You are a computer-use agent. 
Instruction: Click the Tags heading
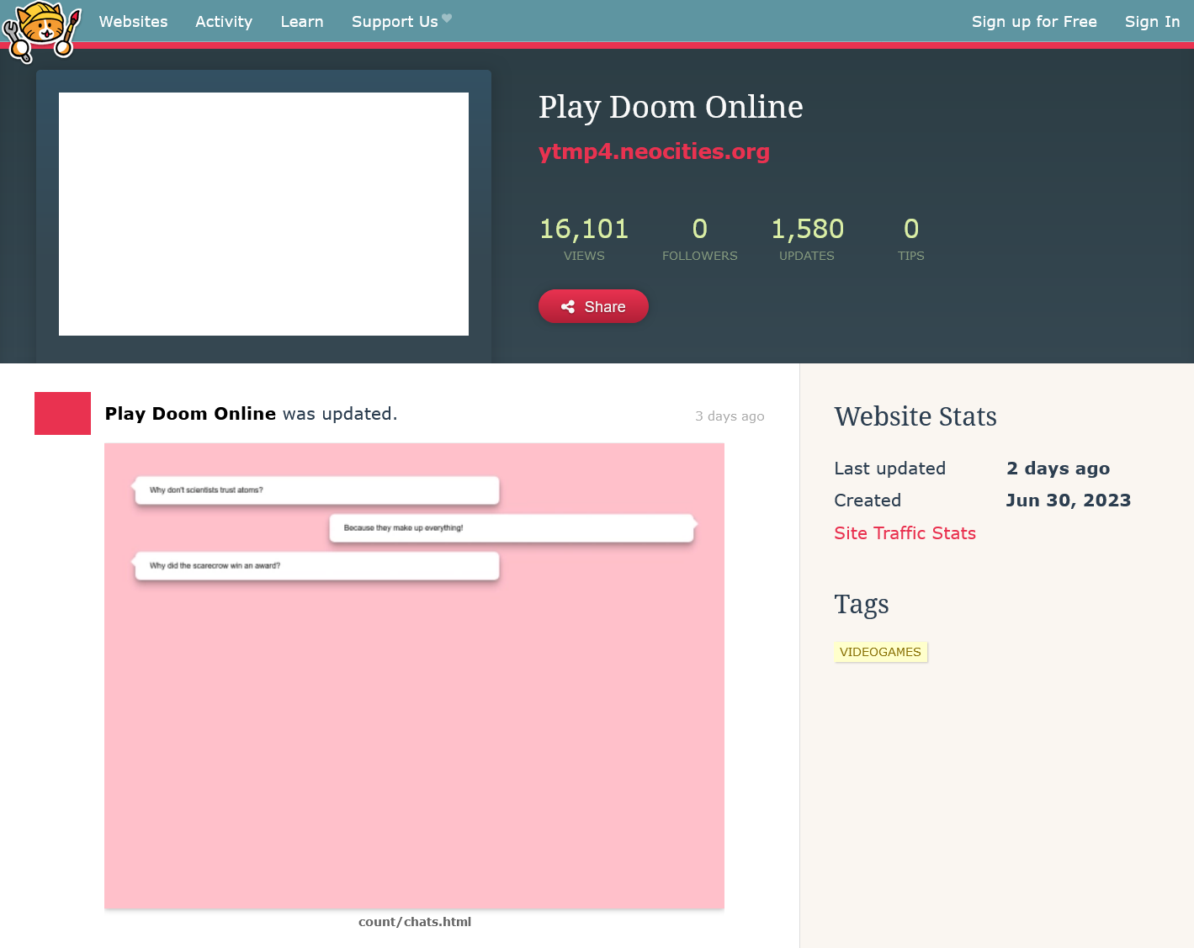[862, 605]
